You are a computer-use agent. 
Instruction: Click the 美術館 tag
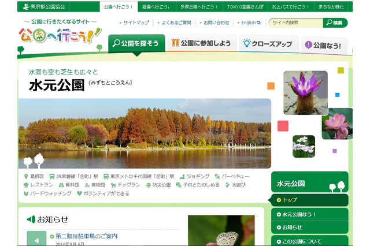click(95, 185)
